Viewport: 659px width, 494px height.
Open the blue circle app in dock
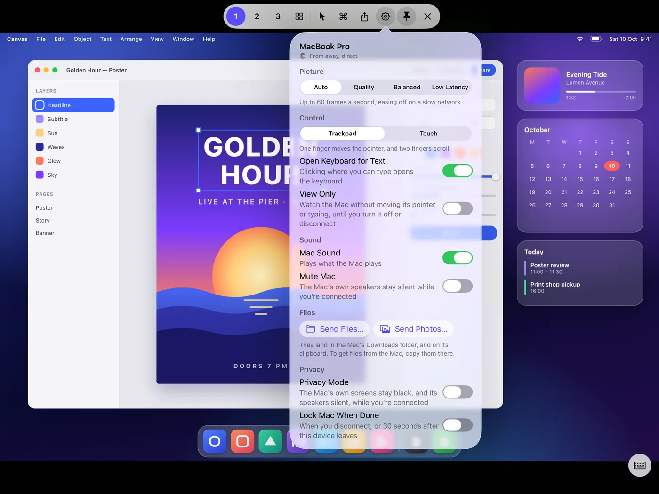(215, 441)
